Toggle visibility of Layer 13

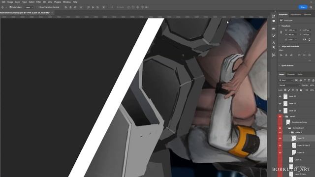tap(280, 104)
